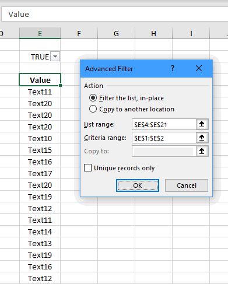228x284 pixels.
Task: Select column E header
Action: tap(40, 33)
